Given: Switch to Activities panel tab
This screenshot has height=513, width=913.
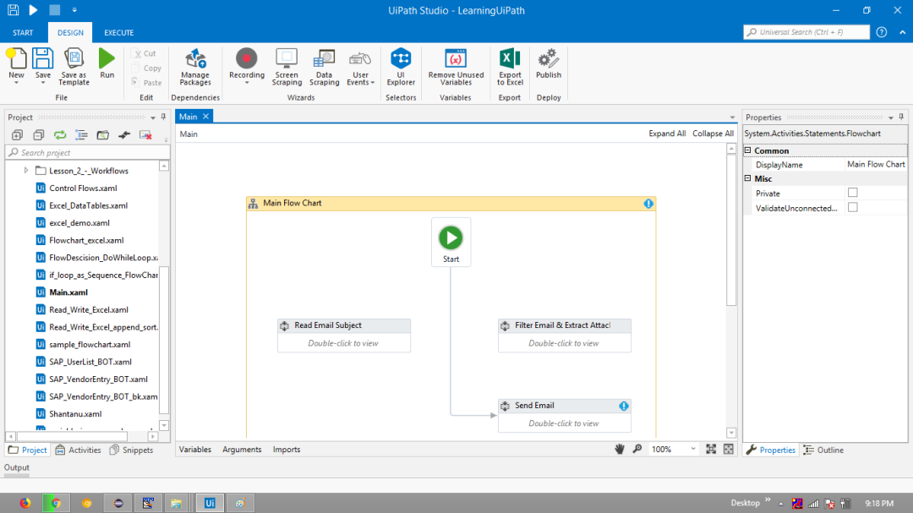Looking at the screenshot, I should [x=78, y=450].
